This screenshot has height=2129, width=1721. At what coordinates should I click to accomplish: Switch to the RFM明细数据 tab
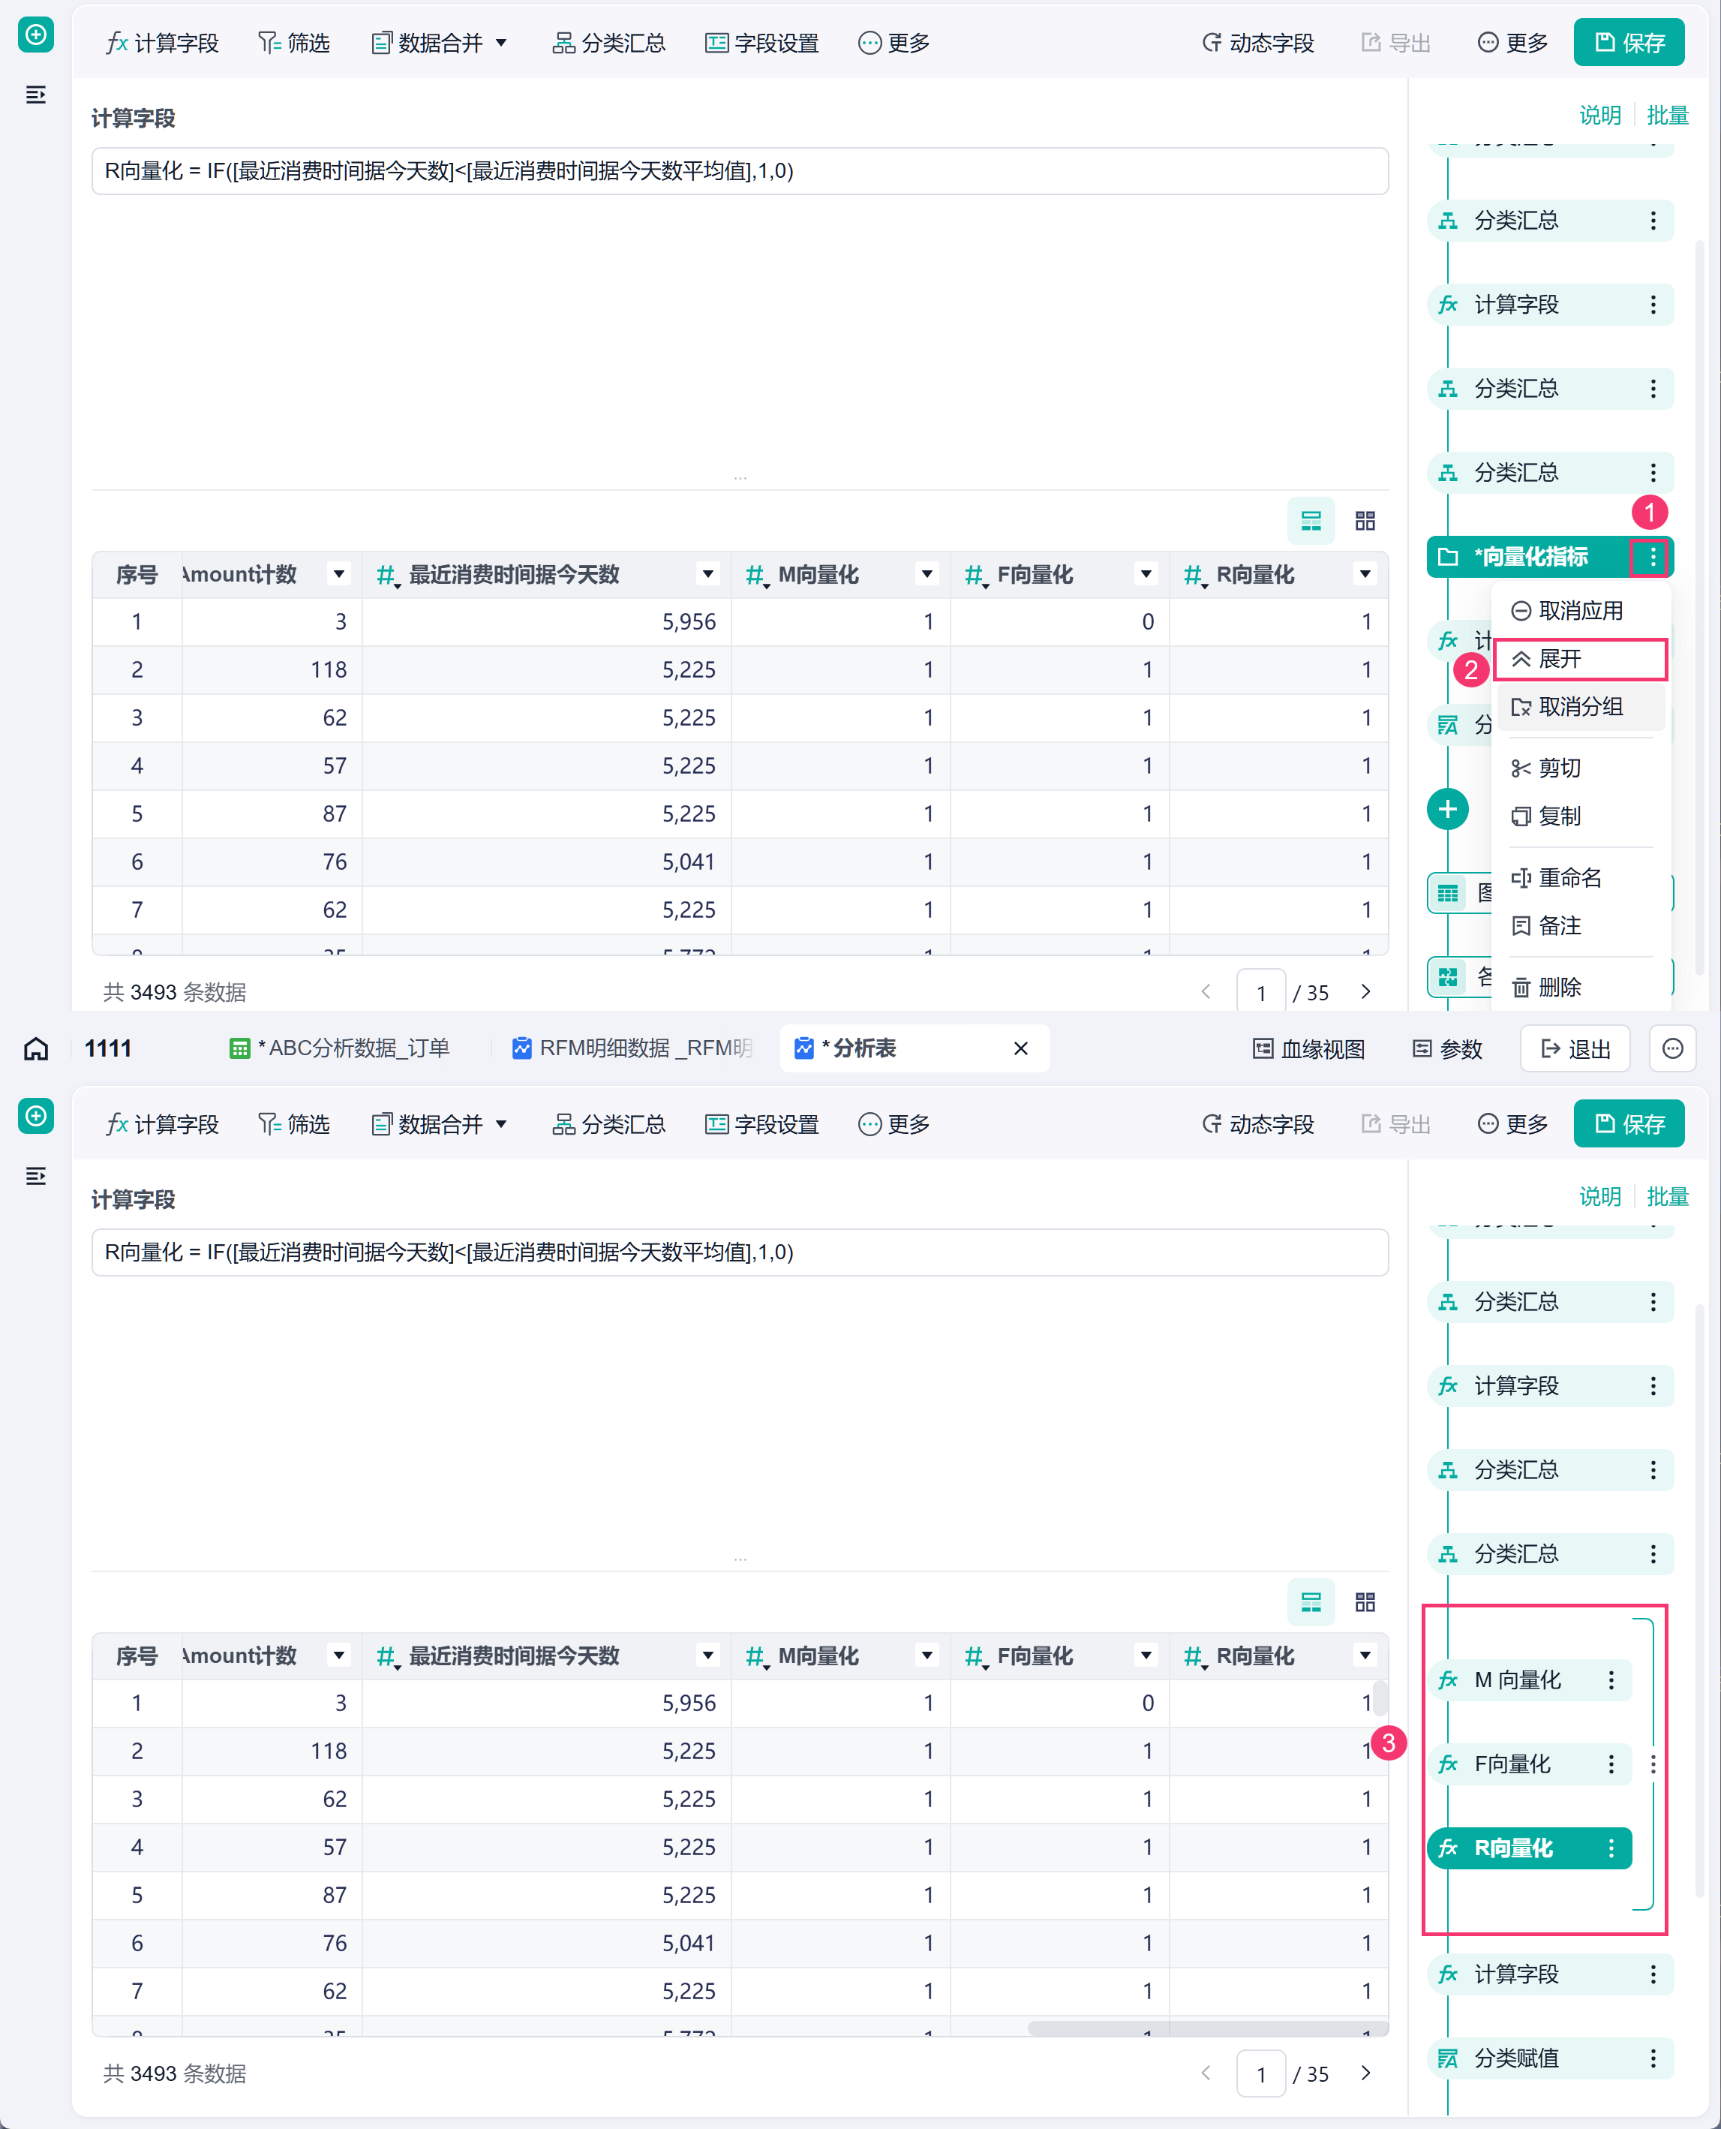click(632, 1048)
